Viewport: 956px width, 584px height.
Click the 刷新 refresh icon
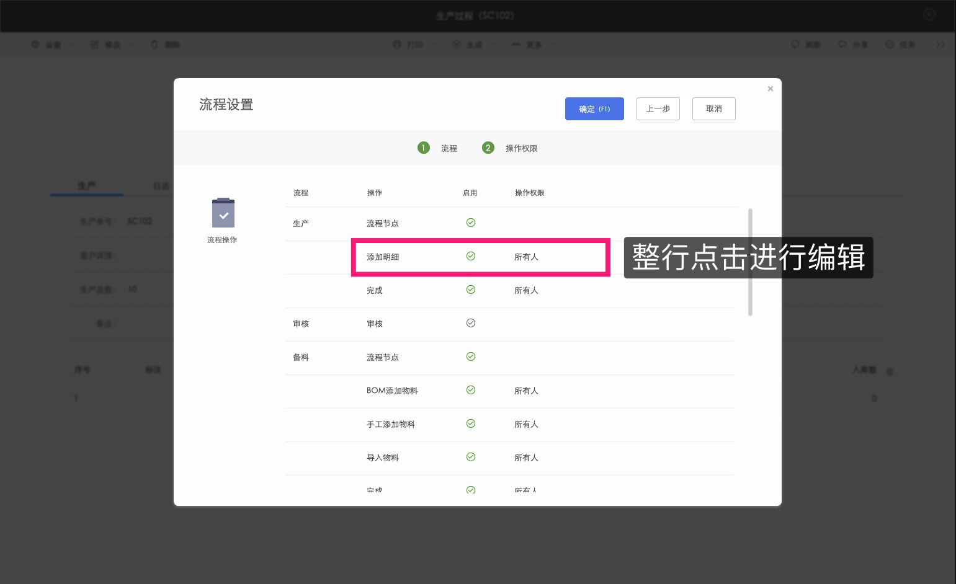(796, 44)
